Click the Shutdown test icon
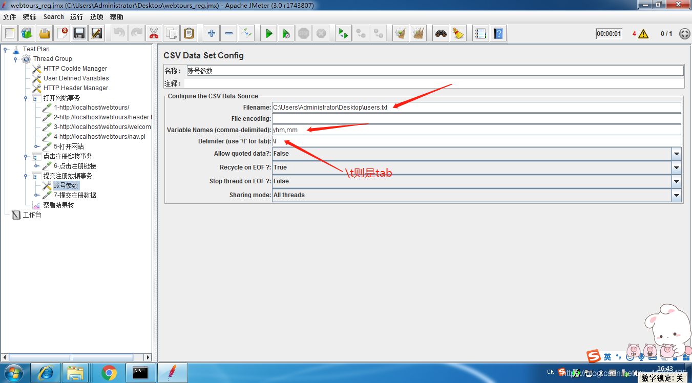The width and height of the screenshot is (692, 383). coord(321,34)
